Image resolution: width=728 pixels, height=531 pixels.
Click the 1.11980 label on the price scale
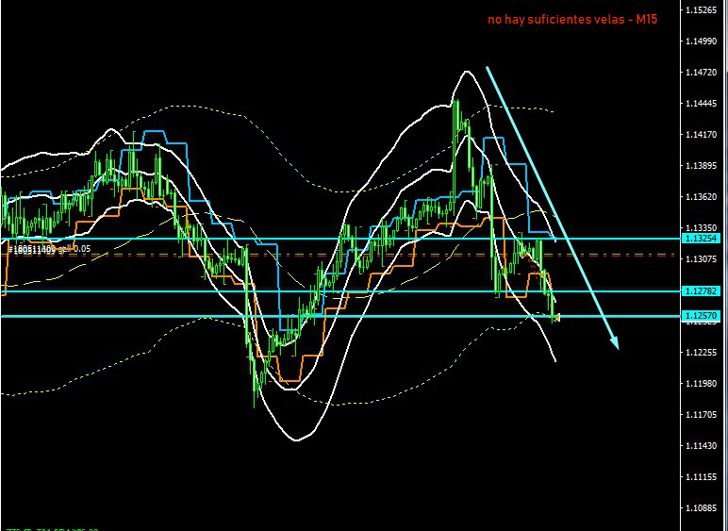click(x=703, y=384)
